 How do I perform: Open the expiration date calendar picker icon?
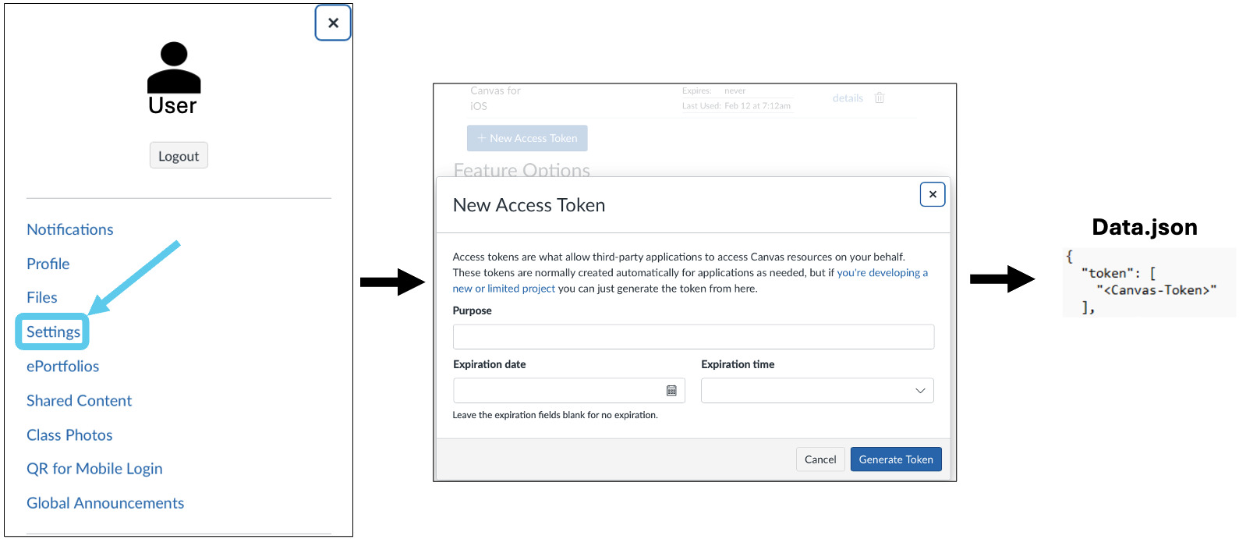pos(671,391)
